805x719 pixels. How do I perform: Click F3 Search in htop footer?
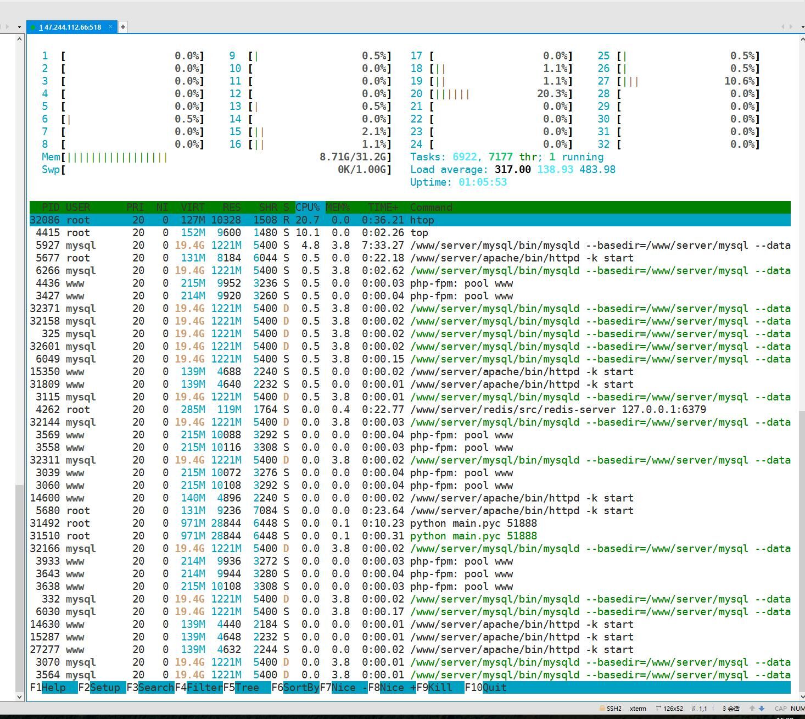150,688
